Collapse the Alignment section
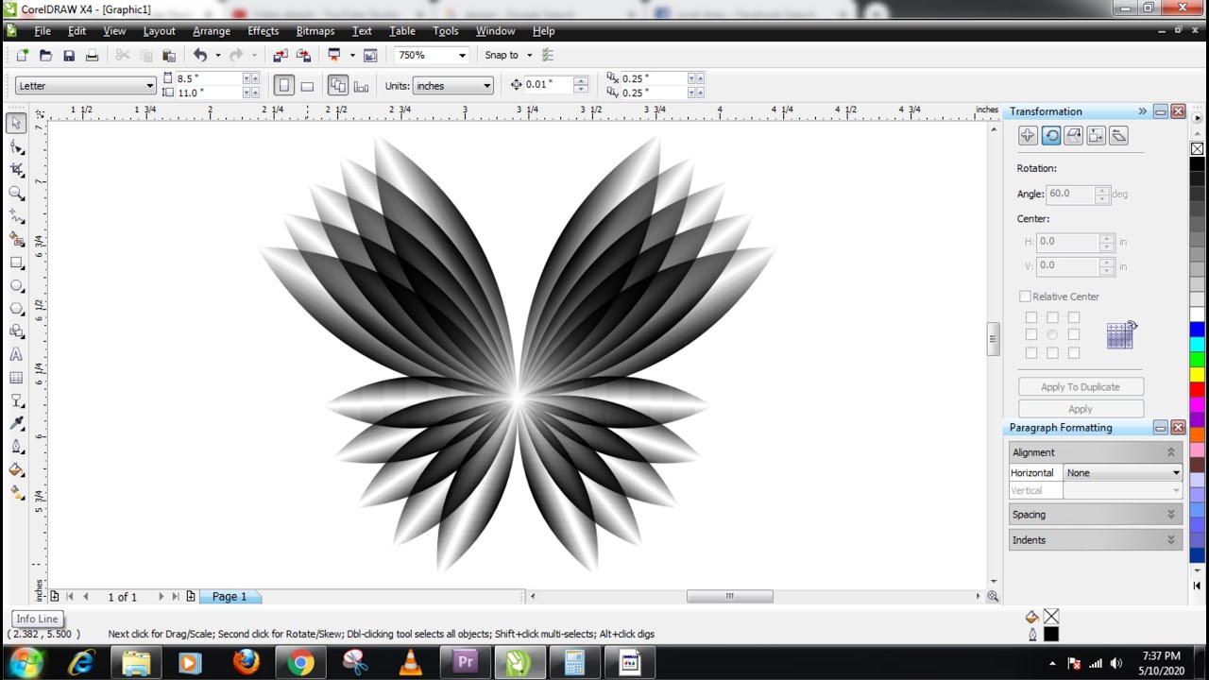This screenshot has width=1209, height=680. pyautogui.click(x=1171, y=452)
